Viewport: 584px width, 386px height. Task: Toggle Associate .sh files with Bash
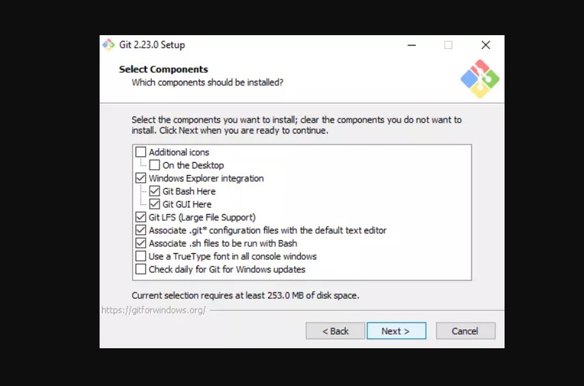click(x=140, y=243)
